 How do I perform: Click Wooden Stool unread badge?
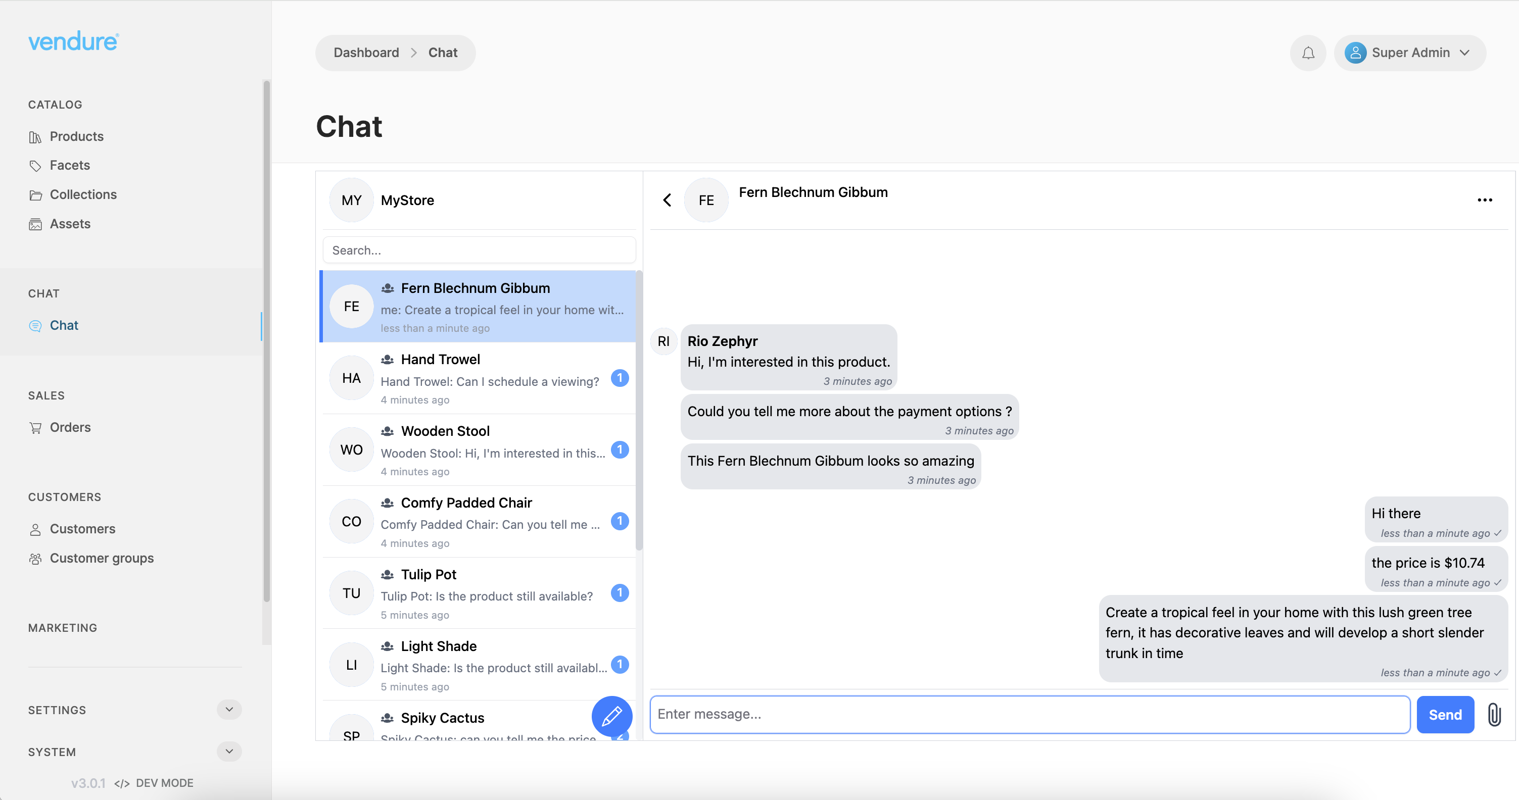pyautogui.click(x=620, y=449)
